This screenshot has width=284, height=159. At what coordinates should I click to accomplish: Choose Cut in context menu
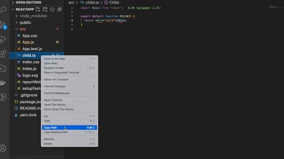pos(69,116)
